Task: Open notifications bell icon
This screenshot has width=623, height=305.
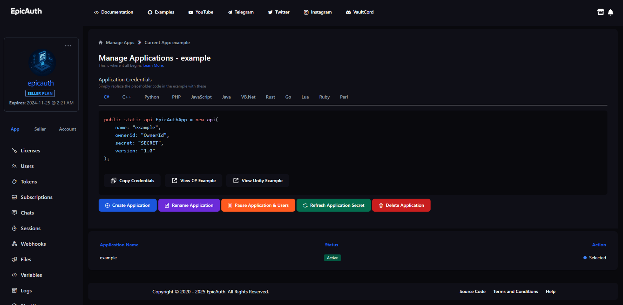Action: [x=611, y=12]
